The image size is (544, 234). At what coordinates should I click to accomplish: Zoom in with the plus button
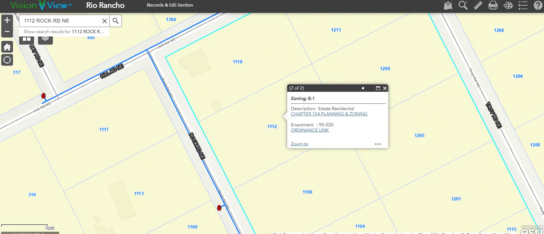7,20
